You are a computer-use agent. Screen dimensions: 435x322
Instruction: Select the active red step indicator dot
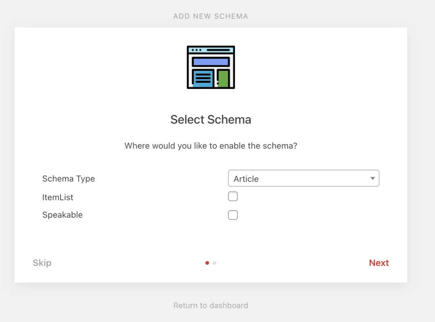(207, 263)
